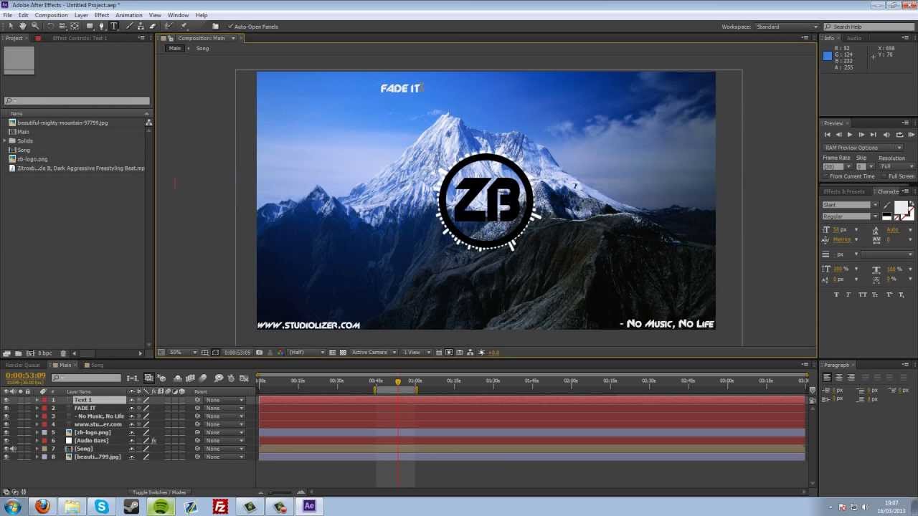Select the Hand tool
Screen dimensions: 918x516
[x=23, y=26]
